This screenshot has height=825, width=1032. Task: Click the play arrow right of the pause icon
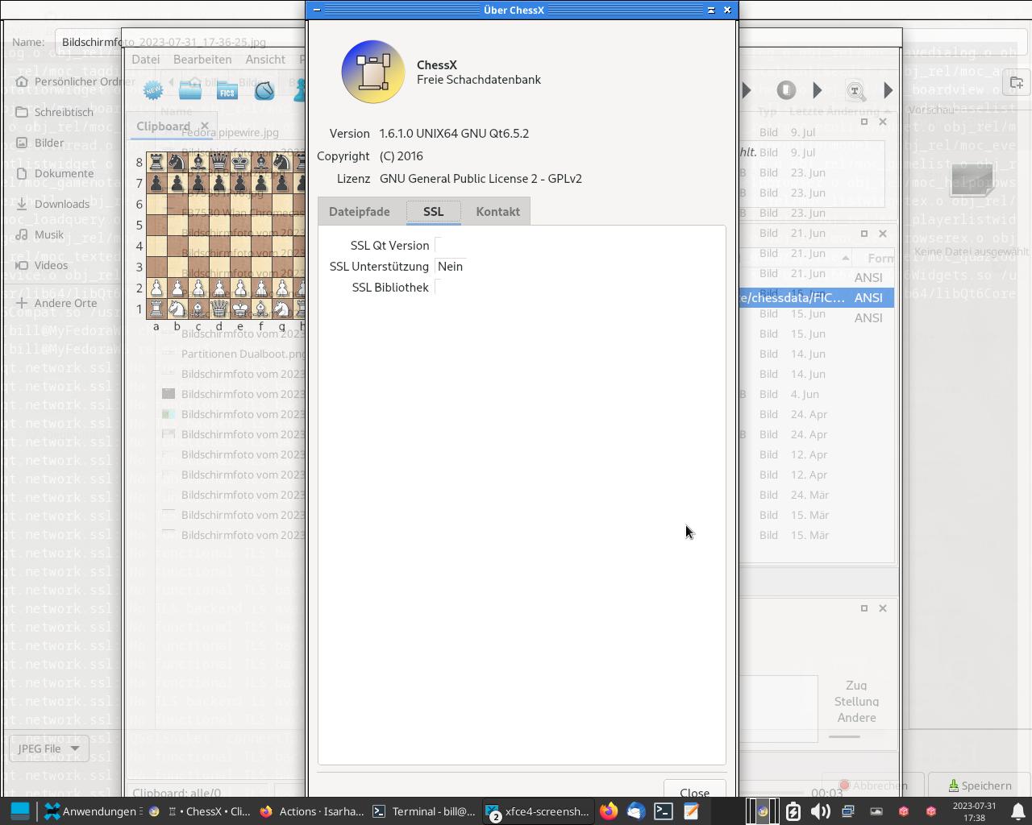click(818, 90)
